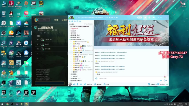This screenshot has width=189, height=106.
Task: Open the home icon in YY title bar
Action: pos(145,18)
